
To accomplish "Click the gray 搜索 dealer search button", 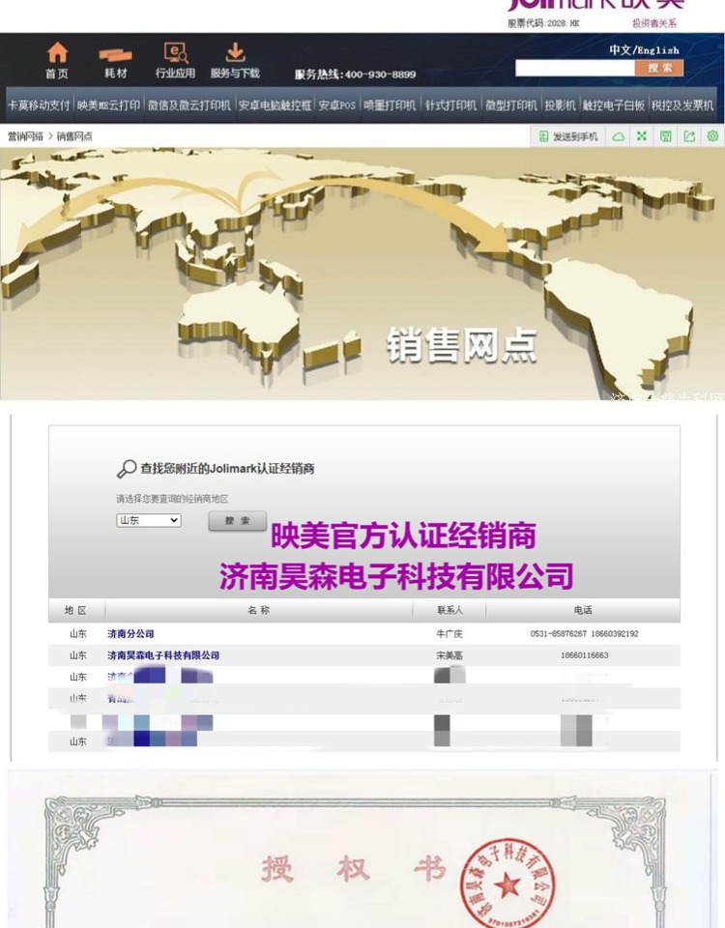I will [x=238, y=521].
